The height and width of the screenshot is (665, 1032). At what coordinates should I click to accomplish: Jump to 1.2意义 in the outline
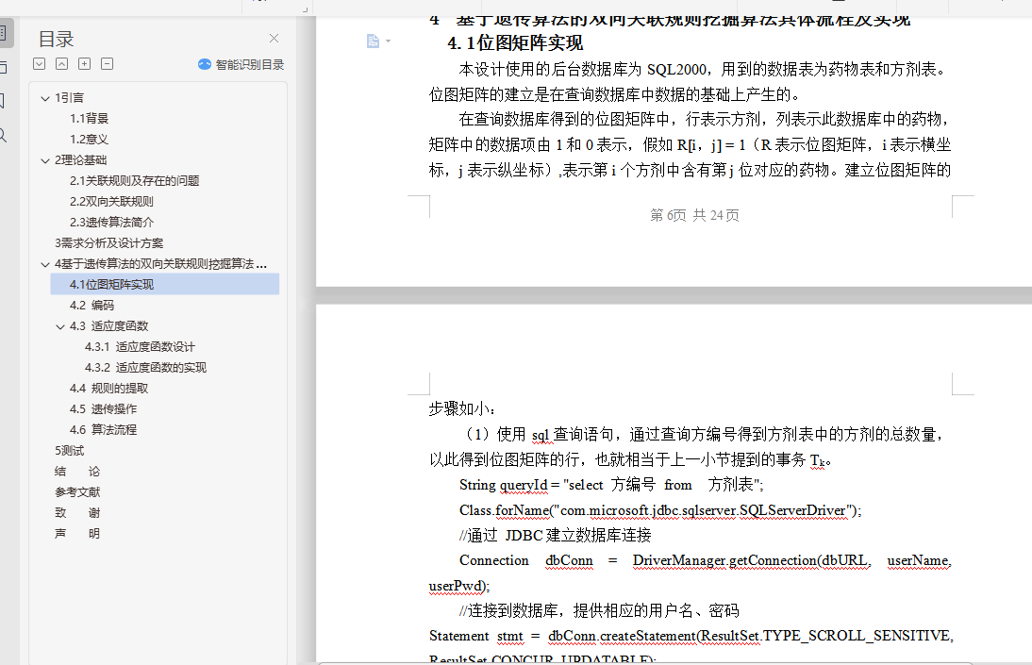(x=89, y=139)
